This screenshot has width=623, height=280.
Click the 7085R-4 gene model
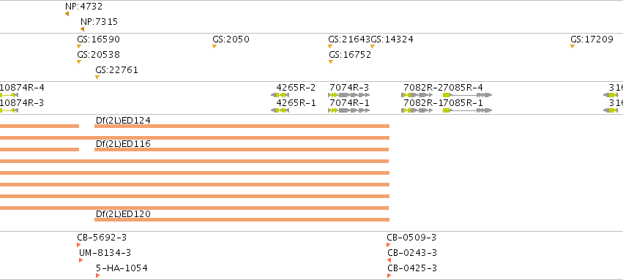click(x=467, y=95)
